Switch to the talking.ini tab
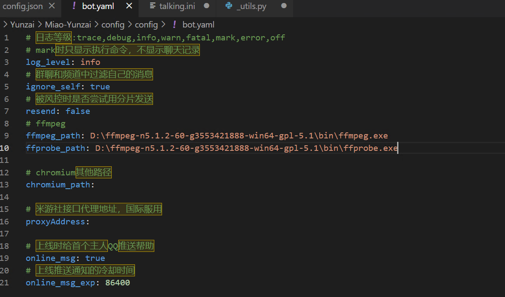Image resolution: width=505 pixels, height=297 pixels. click(x=176, y=6)
